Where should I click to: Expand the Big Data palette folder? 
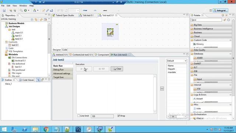pyautogui.click(x=211, y=25)
